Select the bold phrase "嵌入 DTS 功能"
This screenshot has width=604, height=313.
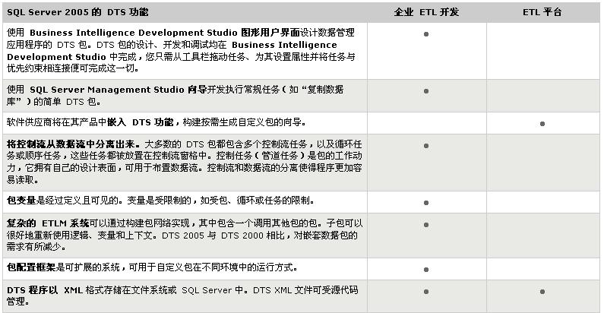(141, 122)
